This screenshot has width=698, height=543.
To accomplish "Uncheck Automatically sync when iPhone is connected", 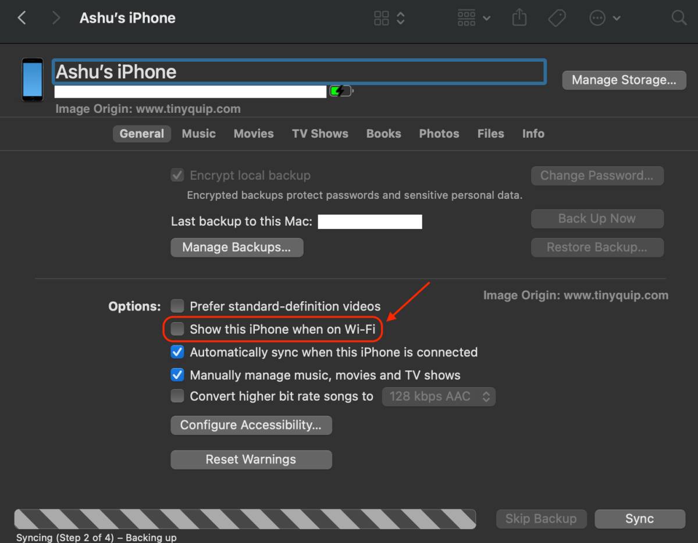I will 177,352.
